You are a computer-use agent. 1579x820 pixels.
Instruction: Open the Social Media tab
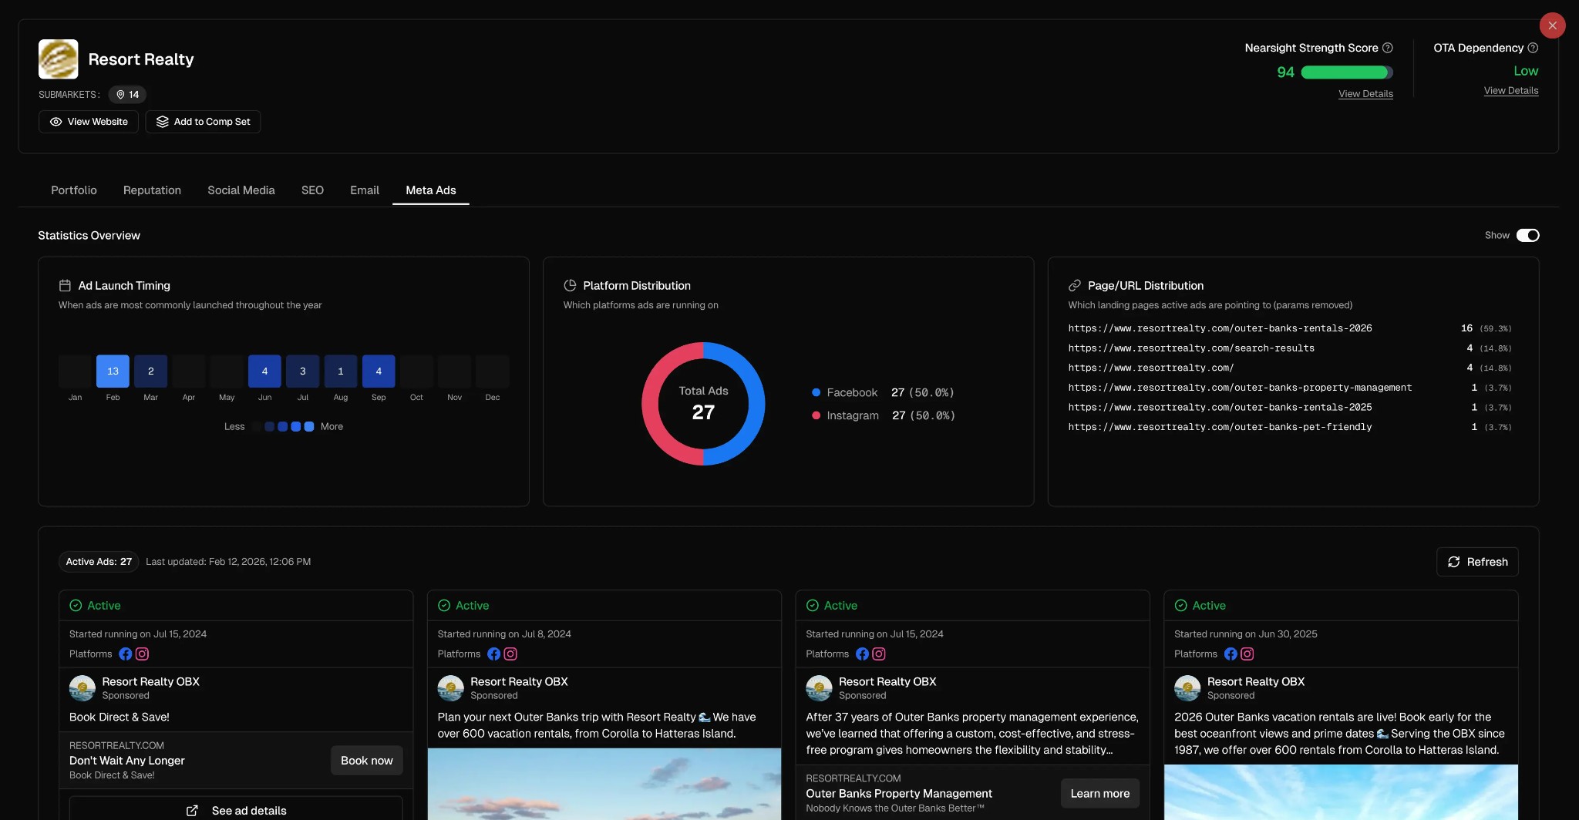tap(241, 190)
